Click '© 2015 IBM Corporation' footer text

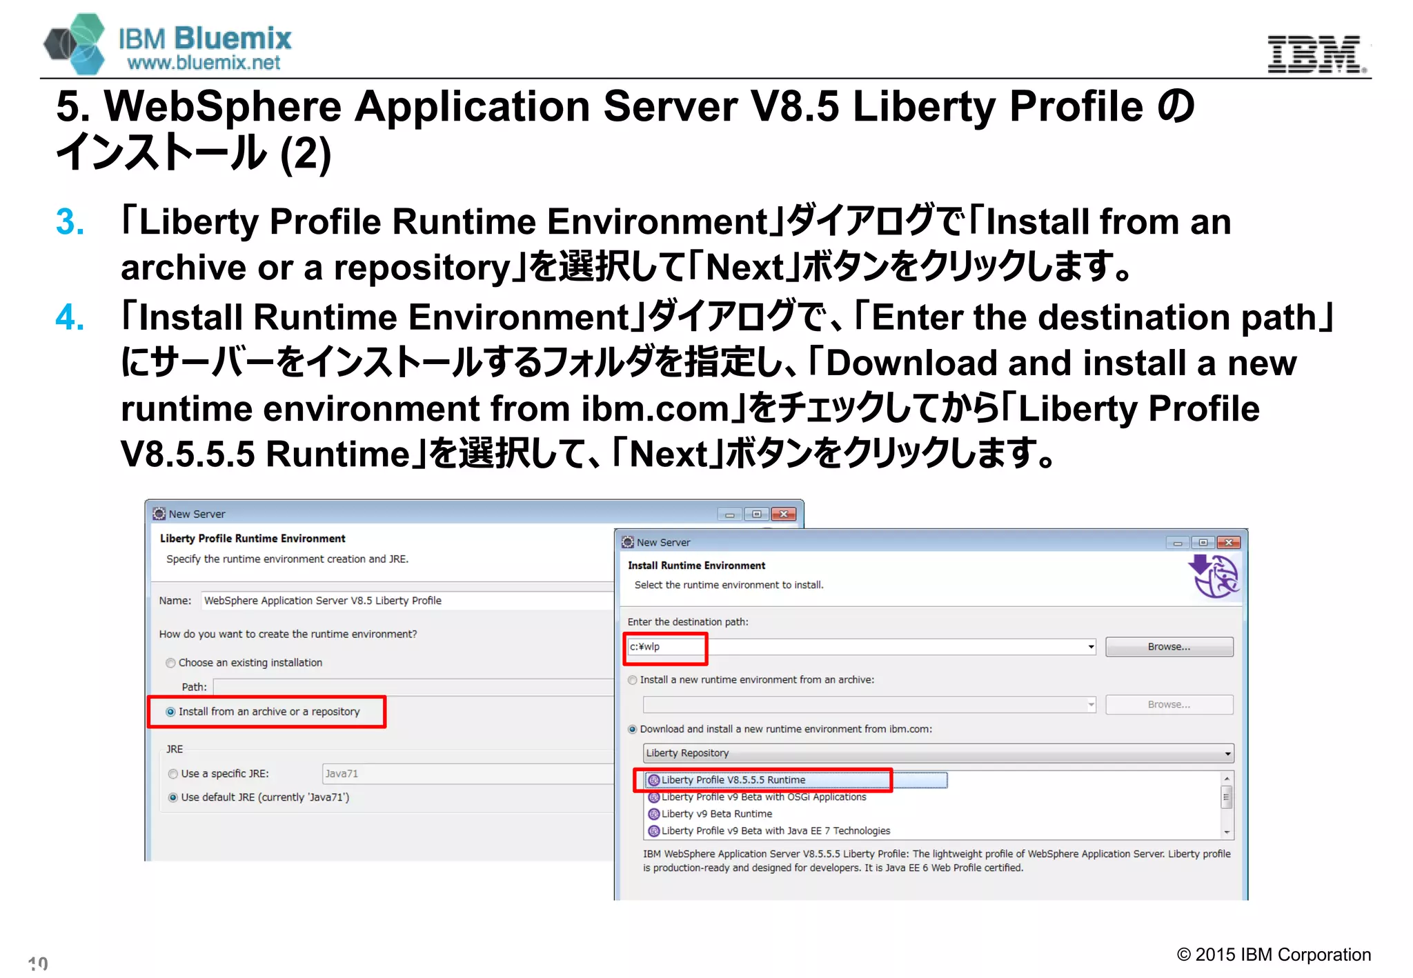(1274, 955)
